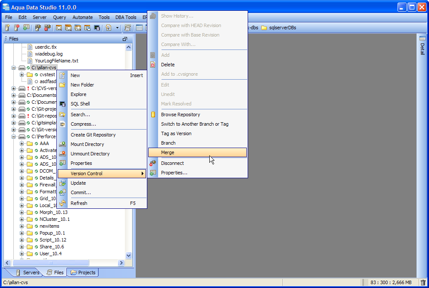Select the userdic.tlx file
The width and height of the screenshot is (429, 288).
(46, 47)
